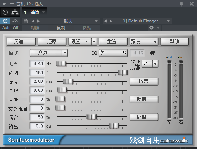Open the 默认 preset dropdown
This screenshot has height=149, width=197.
pyautogui.click(x=71, y=21)
